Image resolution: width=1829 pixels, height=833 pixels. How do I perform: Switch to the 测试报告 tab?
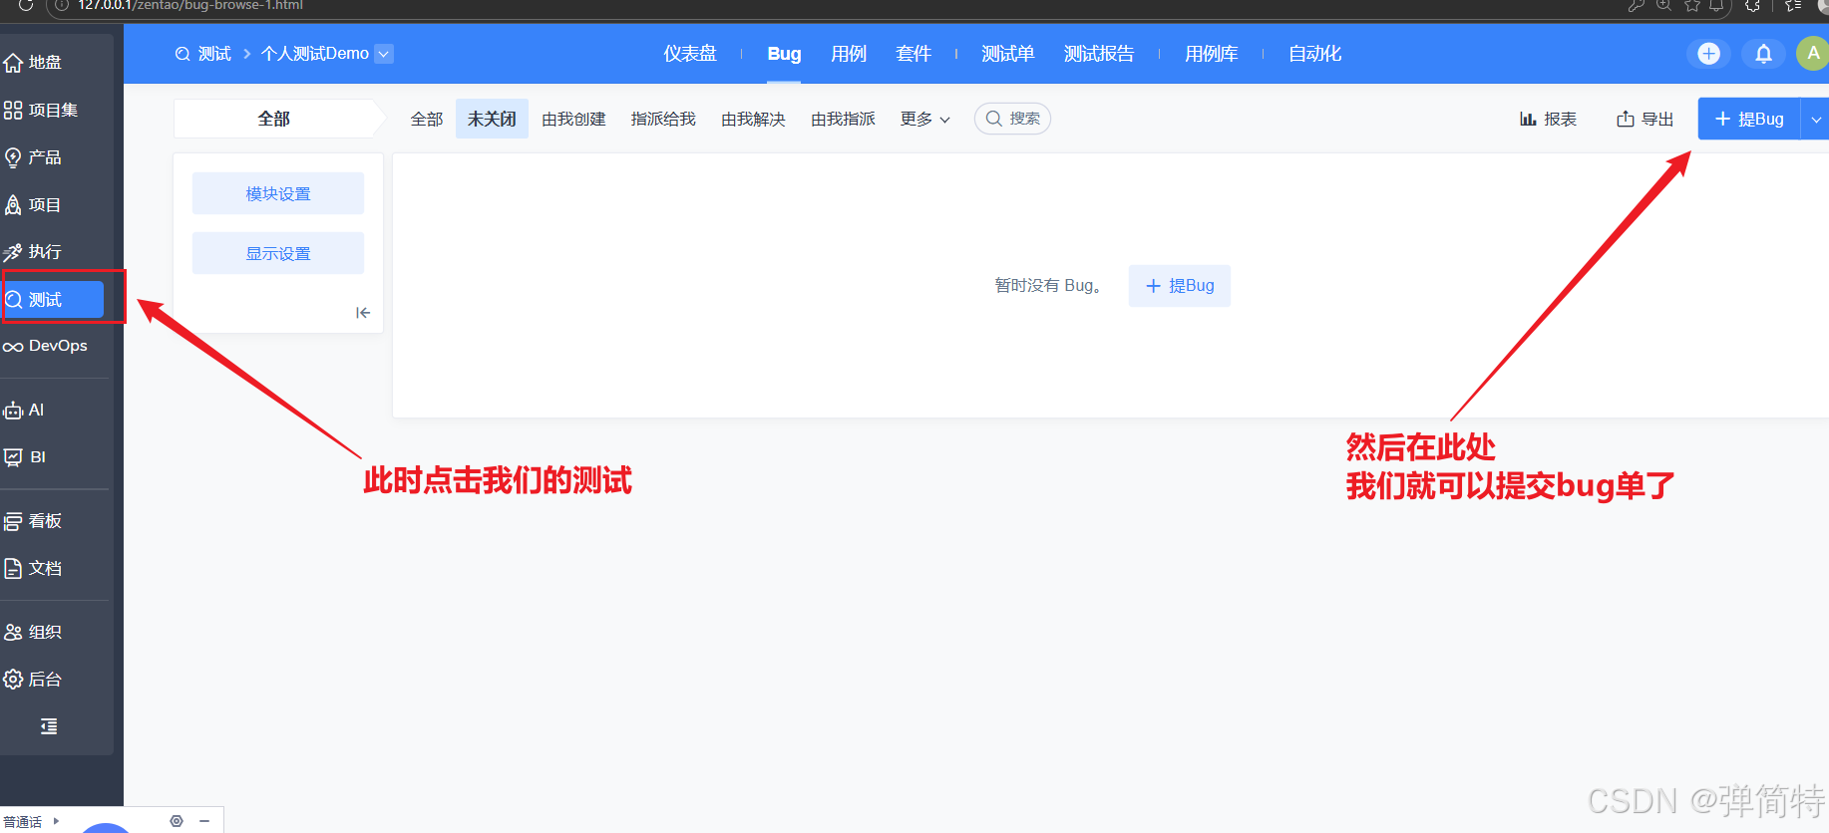click(1099, 54)
